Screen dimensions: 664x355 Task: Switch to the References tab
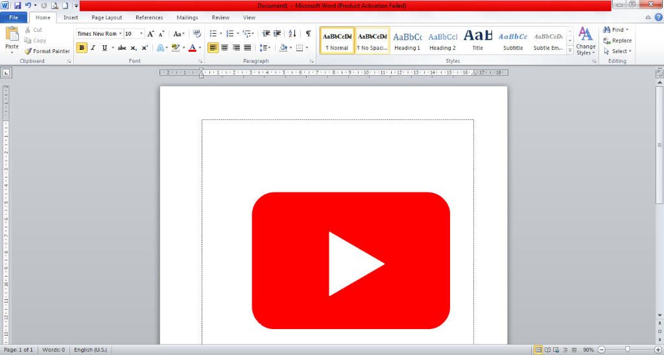pyautogui.click(x=149, y=17)
